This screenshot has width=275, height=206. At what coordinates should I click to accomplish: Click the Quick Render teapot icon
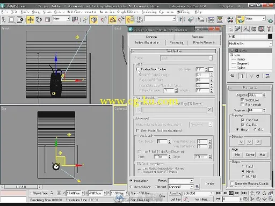pyautogui.click(x=270, y=20)
